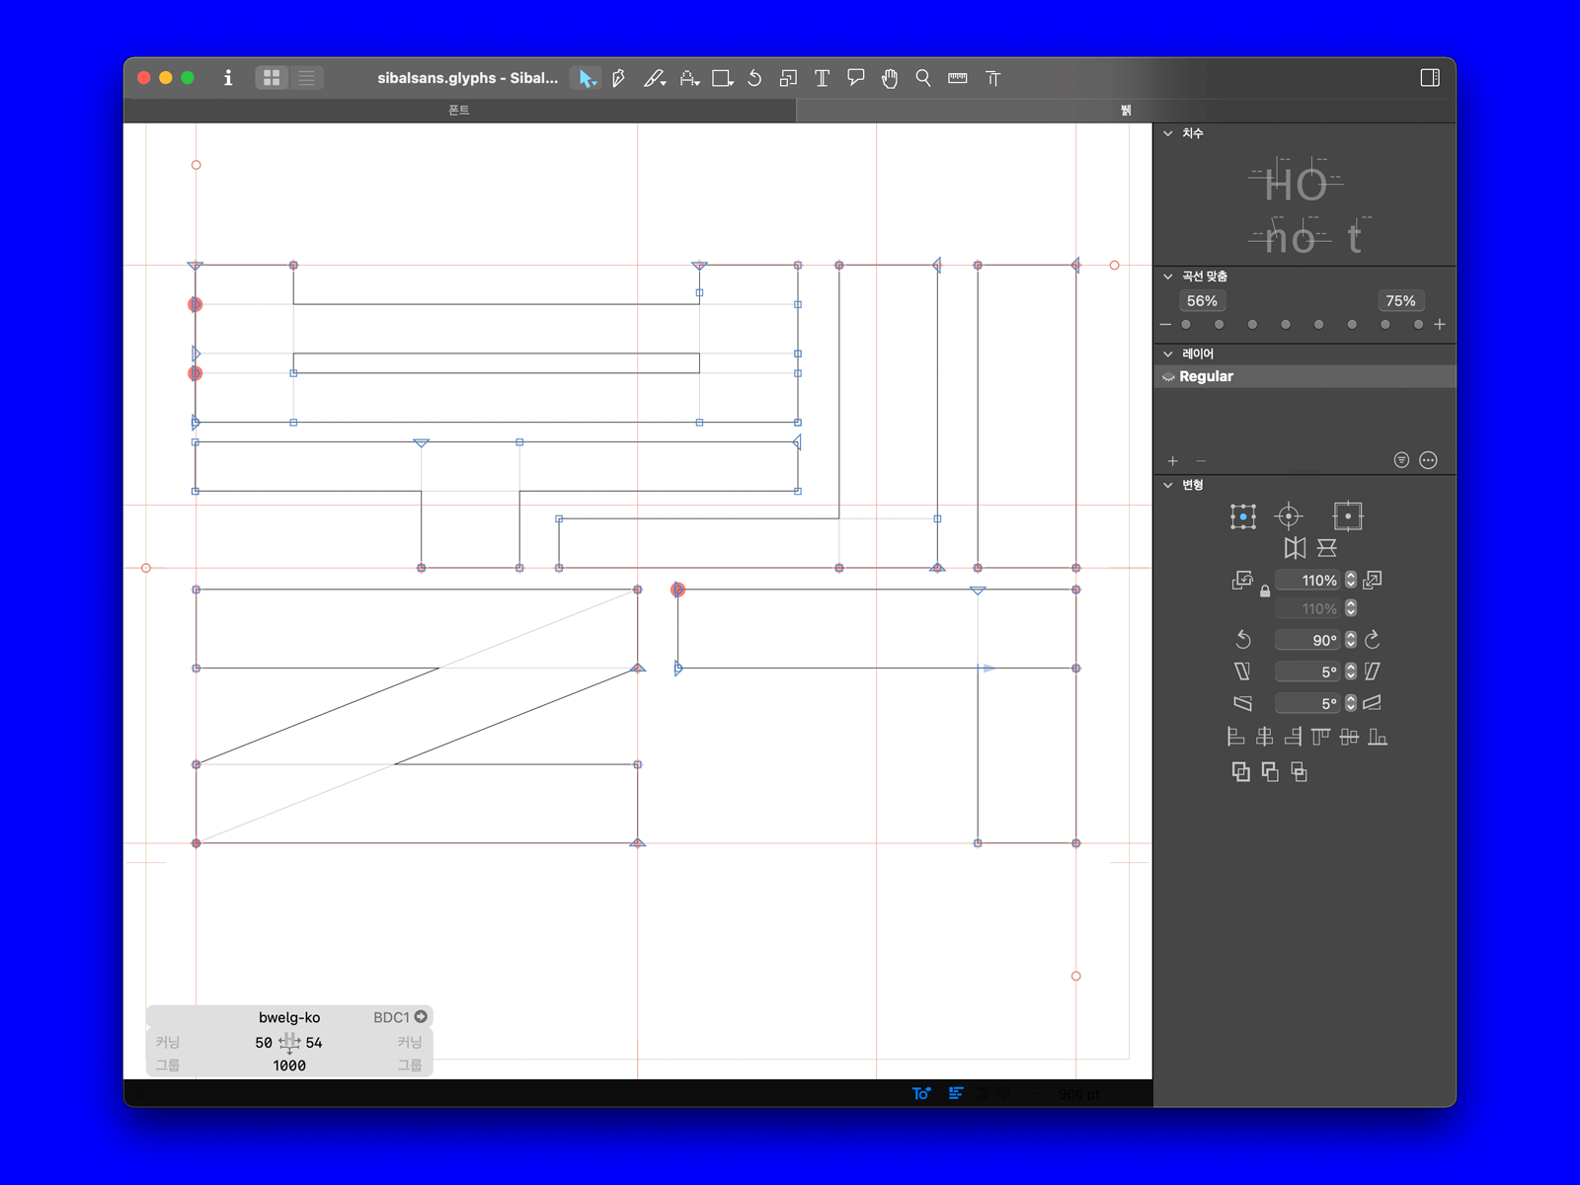Click the 110% scale input field
Image resolution: width=1580 pixels, height=1185 pixels.
click(1307, 581)
